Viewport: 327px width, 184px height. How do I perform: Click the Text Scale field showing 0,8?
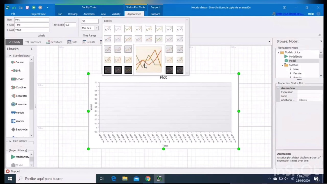coord(70,25)
